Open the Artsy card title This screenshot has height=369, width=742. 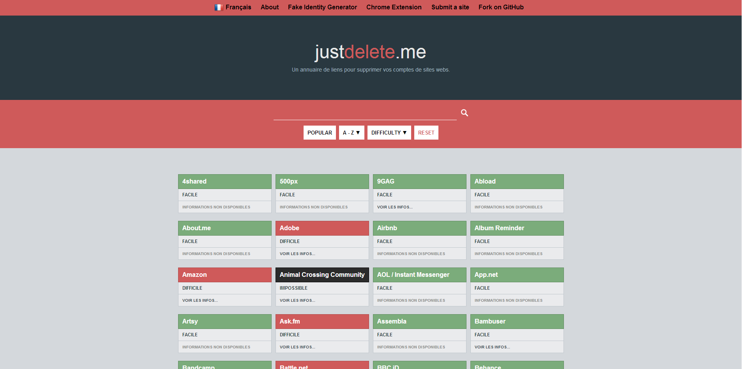[x=225, y=322]
